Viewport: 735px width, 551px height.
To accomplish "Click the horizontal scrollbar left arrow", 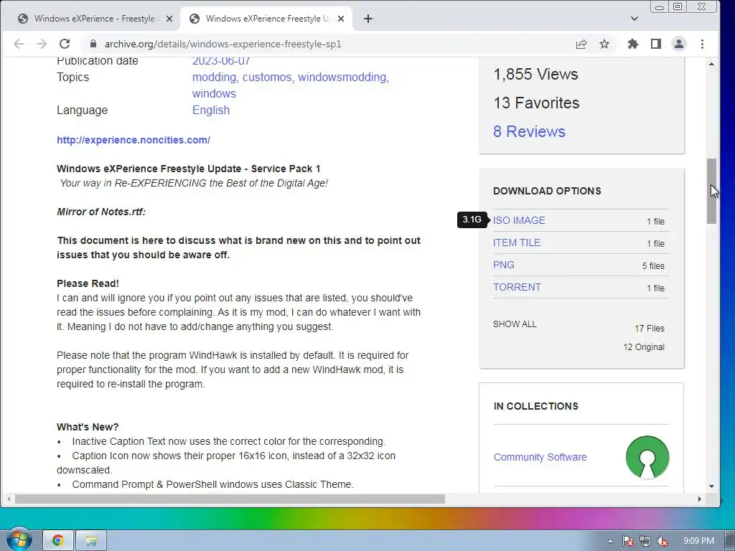I will point(9,499).
